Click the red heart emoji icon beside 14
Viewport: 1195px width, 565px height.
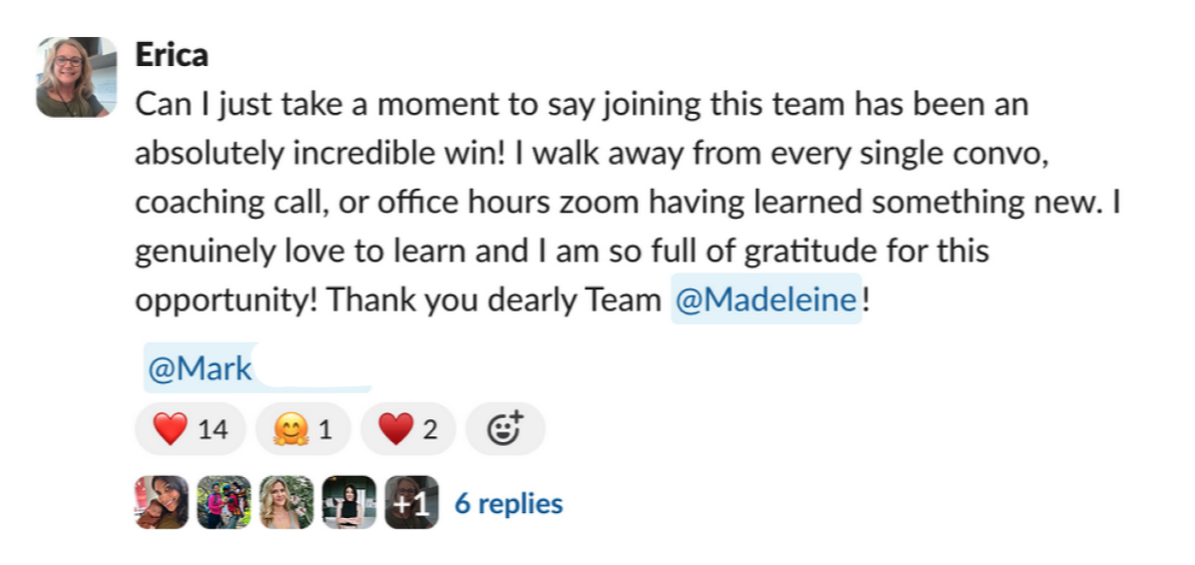[x=169, y=429]
